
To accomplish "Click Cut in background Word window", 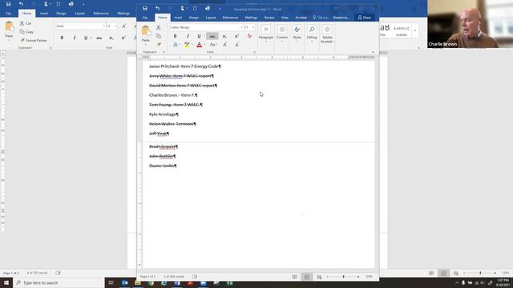I will (26, 23).
